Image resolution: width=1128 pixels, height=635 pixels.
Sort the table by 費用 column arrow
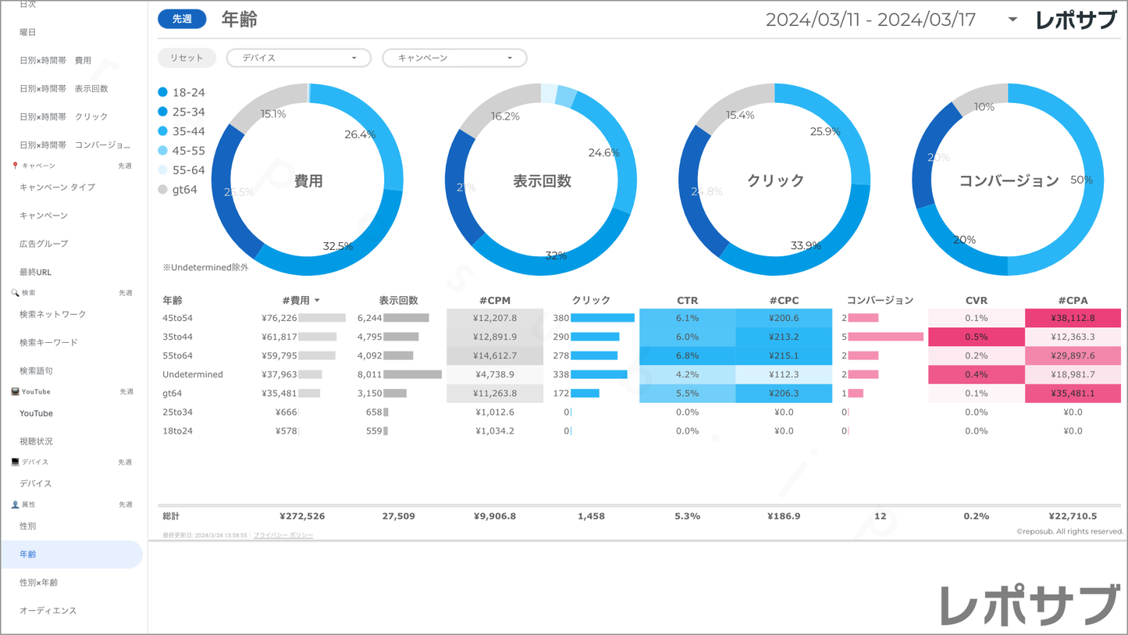click(317, 301)
